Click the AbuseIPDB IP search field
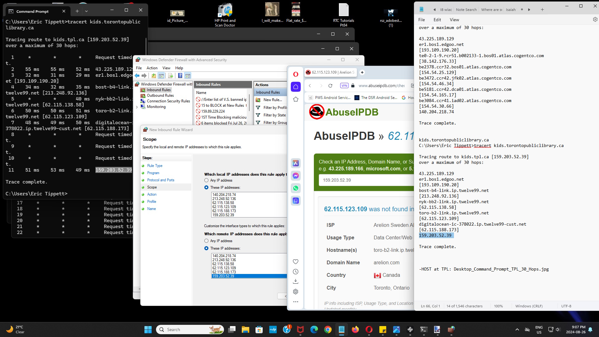Screen dimensions: 599x337 coord(365,180)
